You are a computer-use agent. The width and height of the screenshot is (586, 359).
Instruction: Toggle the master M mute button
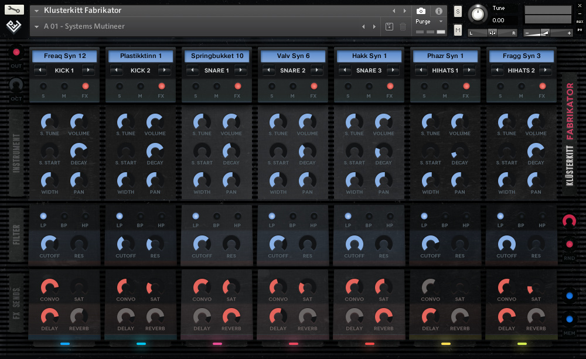click(x=458, y=30)
